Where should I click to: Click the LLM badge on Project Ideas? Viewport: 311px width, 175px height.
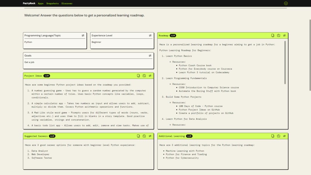(47, 76)
